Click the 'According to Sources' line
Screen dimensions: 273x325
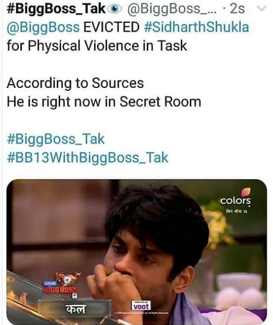pos(75,83)
